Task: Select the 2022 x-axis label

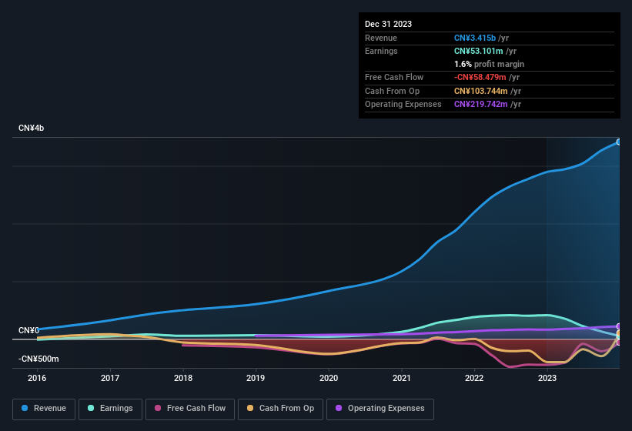Action: pyautogui.click(x=474, y=378)
